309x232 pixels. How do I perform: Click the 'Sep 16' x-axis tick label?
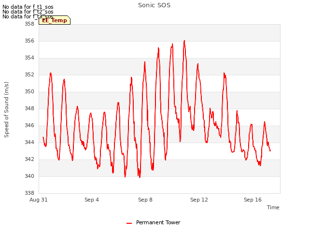pyautogui.click(x=253, y=200)
